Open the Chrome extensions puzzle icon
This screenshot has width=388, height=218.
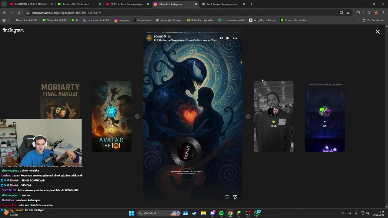pyautogui.click(x=358, y=13)
